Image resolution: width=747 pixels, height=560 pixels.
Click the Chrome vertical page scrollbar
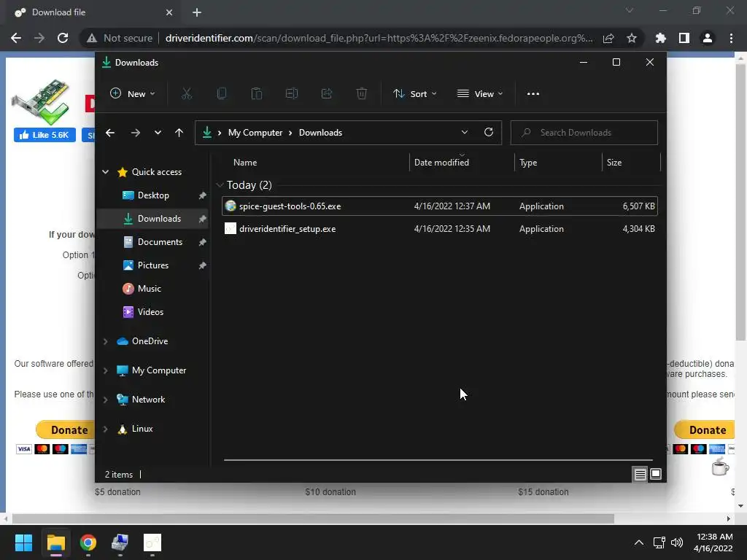(x=740, y=203)
